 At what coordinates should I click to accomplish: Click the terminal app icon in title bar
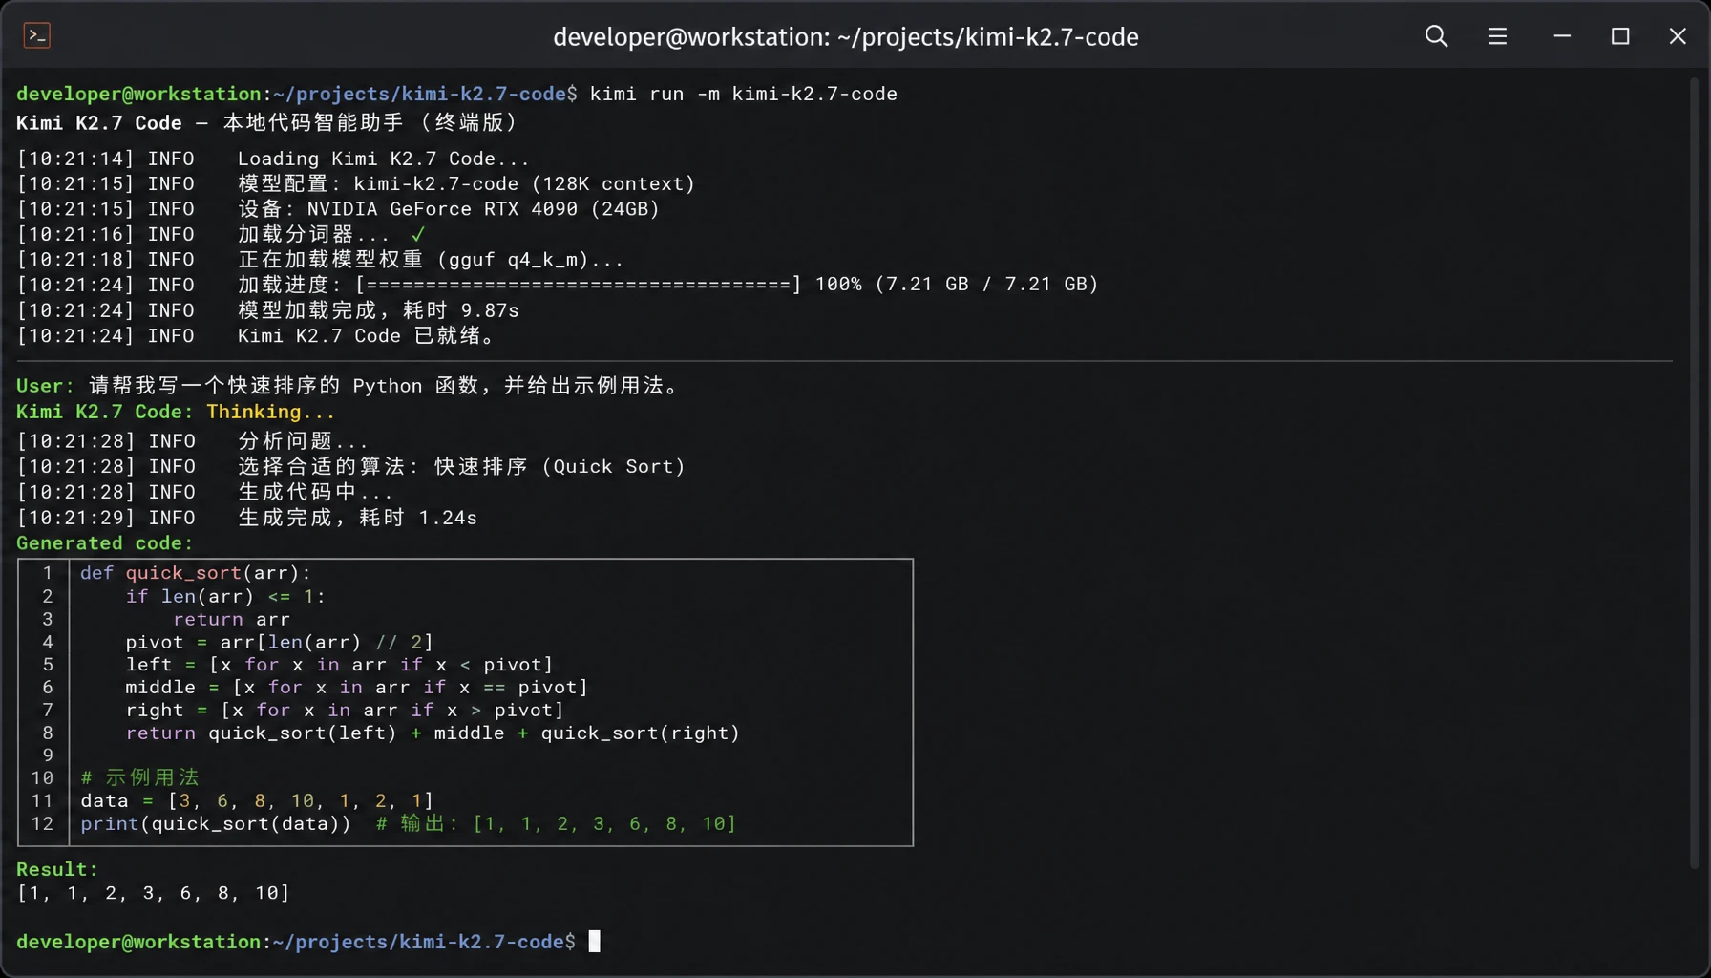click(x=36, y=36)
